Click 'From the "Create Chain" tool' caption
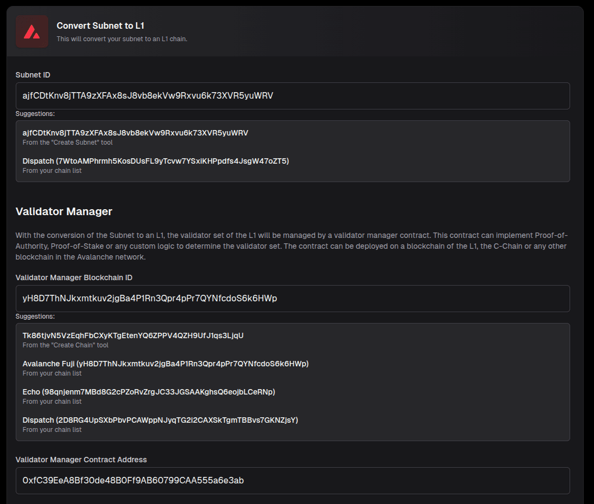 [66, 345]
